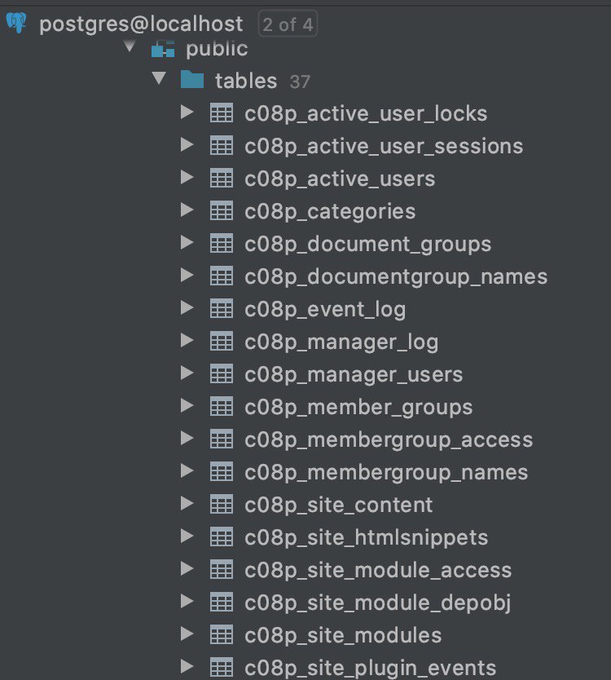Screen dimensions: 611x680
Task: Click table icon of c08p_site_modules
Action: (222, 634)
